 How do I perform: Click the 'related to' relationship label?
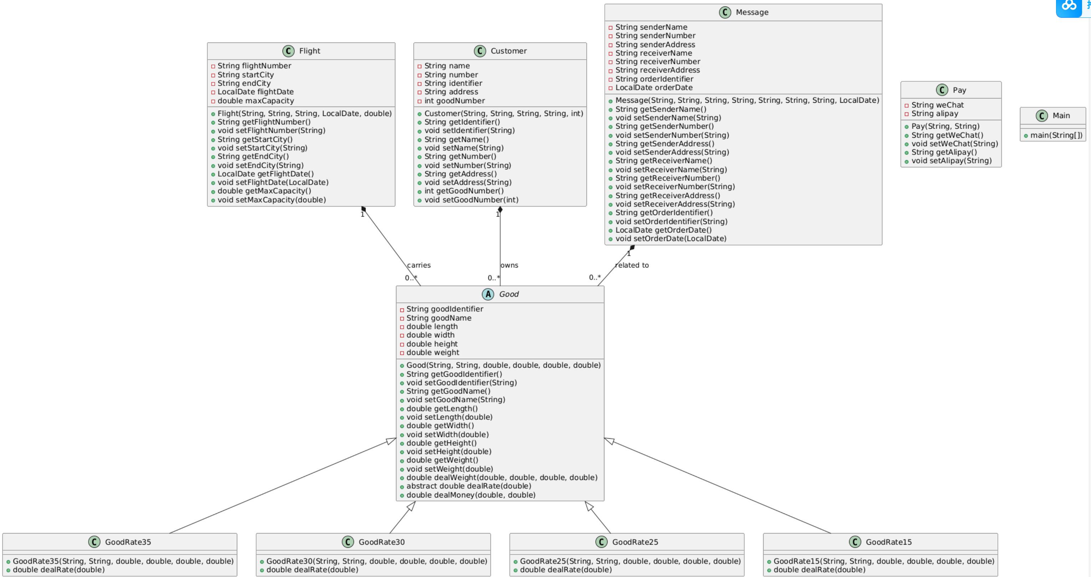[631, 265]
